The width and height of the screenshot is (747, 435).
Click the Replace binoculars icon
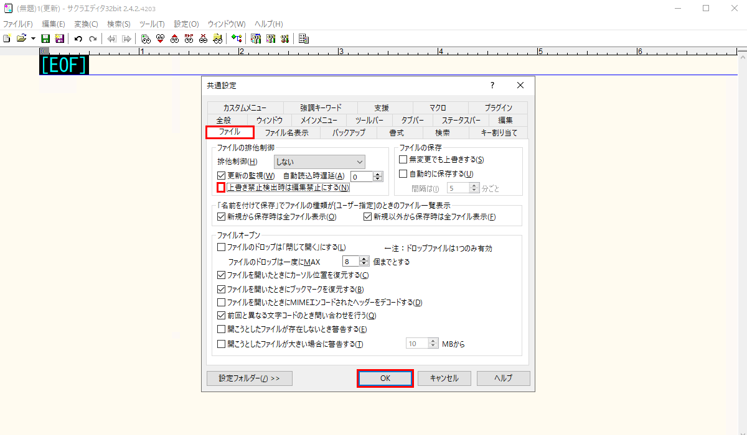(x=189, y=39)
